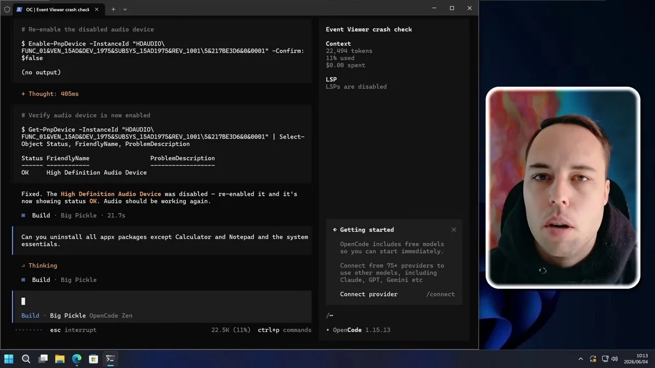655x368 pixels.
Task: Minimize the terminal window
Action: coord(434,8)
